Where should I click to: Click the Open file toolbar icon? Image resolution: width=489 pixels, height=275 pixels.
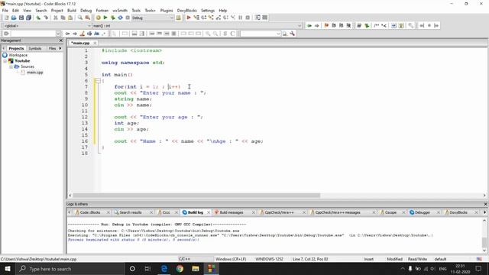14,18
